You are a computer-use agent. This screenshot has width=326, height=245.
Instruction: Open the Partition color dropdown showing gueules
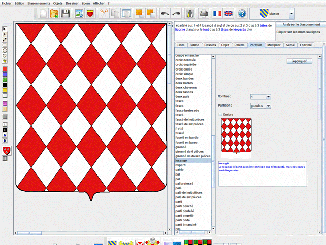pyautogui.click(x=268, y=106)
